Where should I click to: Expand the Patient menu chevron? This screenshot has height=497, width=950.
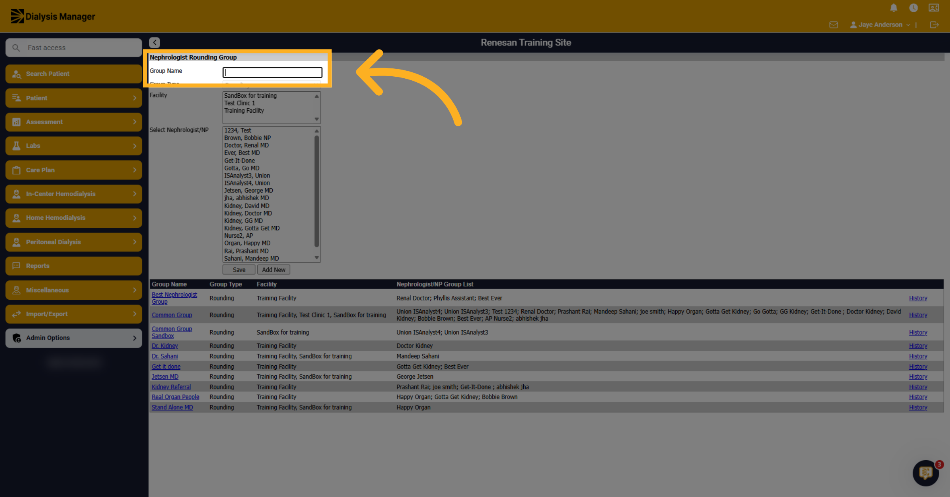(x=135, y=98)
